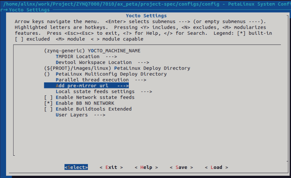Toggle Enable Network sstate feeds checkbox
This screenshot has width=291, height=178.
[48, 98]
